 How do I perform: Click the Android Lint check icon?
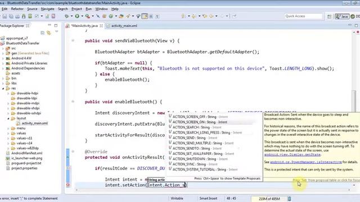point(37,16)
